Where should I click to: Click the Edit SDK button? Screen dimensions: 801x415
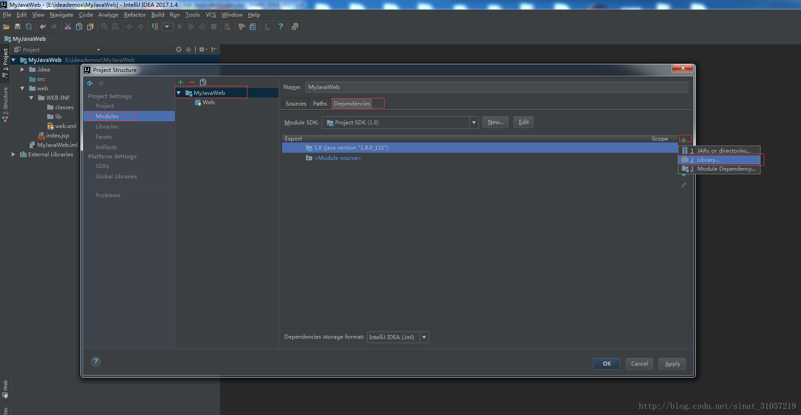pos(523,122)
